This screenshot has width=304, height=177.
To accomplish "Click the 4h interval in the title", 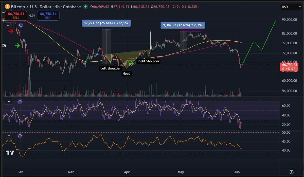I will coord(57,7).
